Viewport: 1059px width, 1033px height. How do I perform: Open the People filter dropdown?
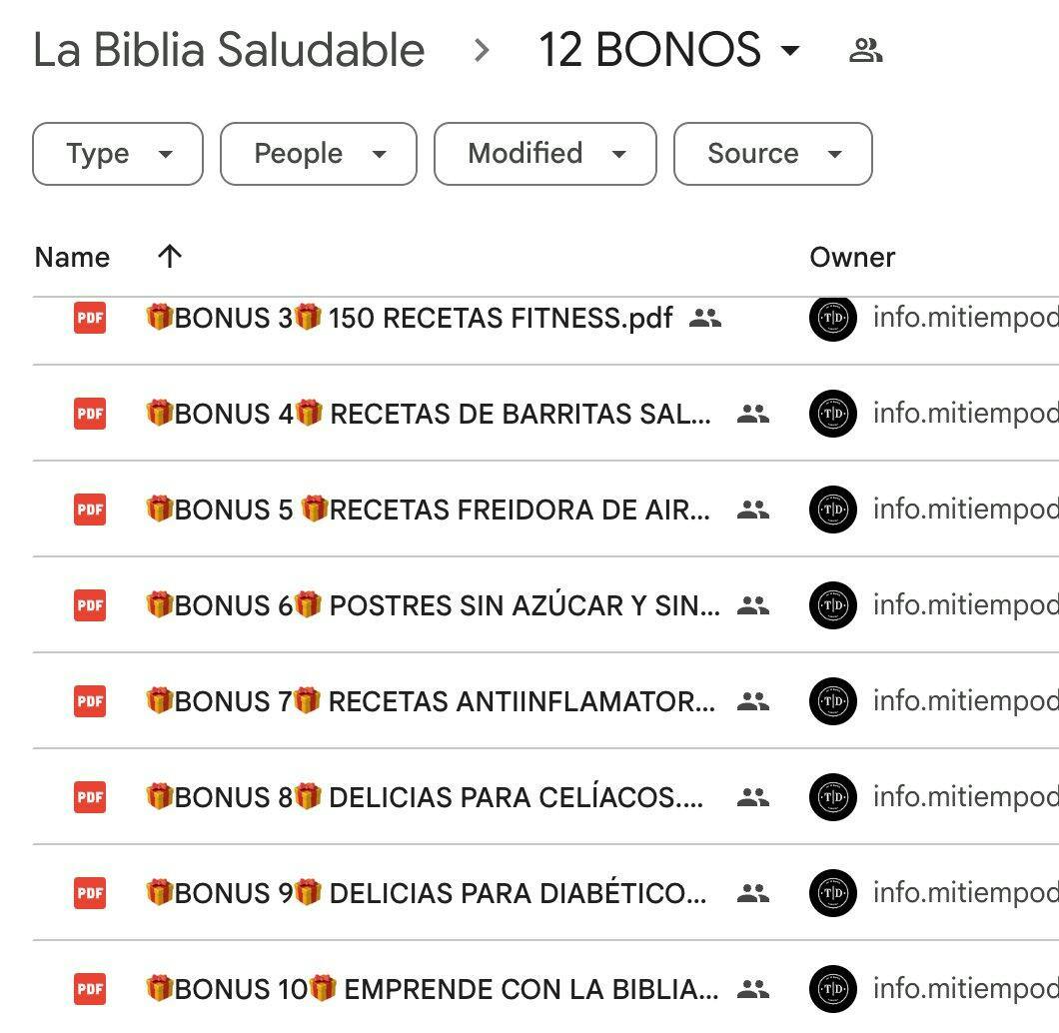[318, 154]
